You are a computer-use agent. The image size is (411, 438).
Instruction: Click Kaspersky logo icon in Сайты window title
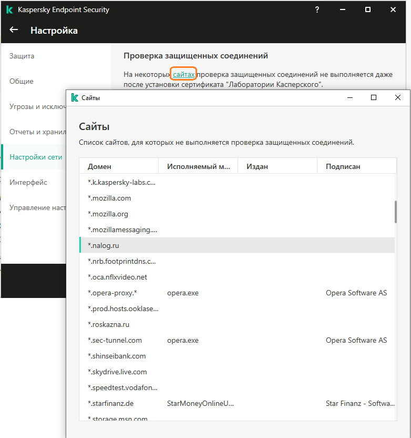[75, 98]
